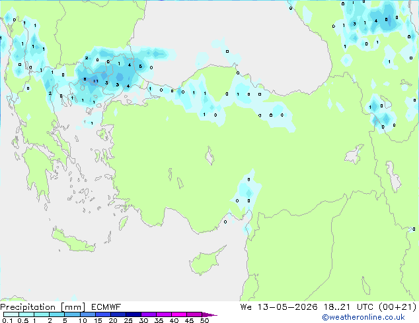
Task: Click the legend value '20'
Action: (x=113, y=320)
